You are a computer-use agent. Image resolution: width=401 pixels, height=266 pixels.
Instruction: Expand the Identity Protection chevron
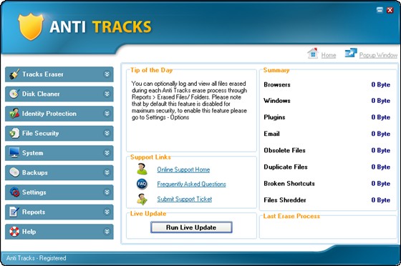click(x=107, y=114)
